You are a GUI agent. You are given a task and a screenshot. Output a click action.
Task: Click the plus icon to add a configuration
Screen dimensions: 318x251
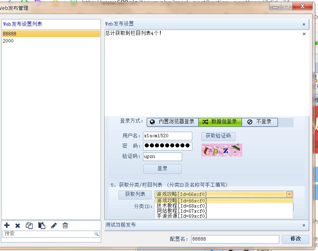(x=7, y=226)
